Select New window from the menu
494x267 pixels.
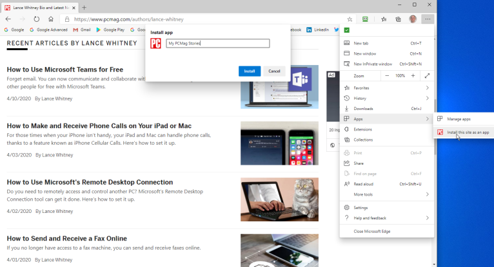click(387, 53)
